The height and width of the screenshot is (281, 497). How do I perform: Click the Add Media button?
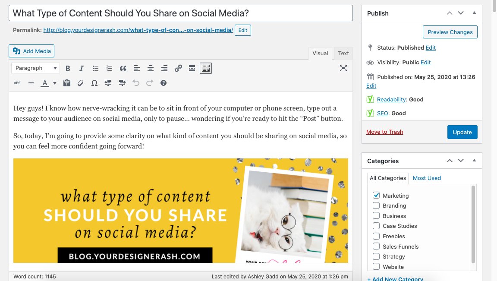click(x=31, y=51)
